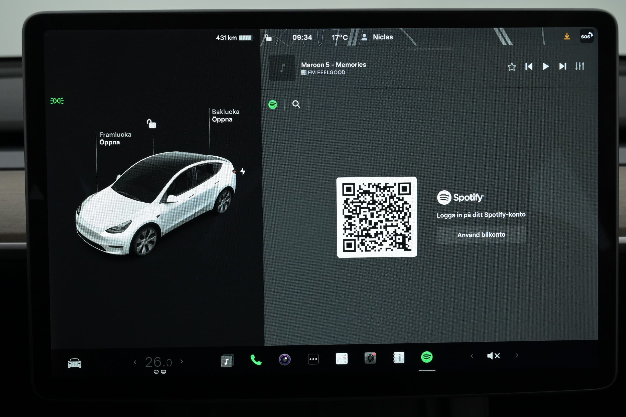Unmute audio via the muted speaker icon
The width and height of the screenshot is (626, 417).
[x=493, y=355]
